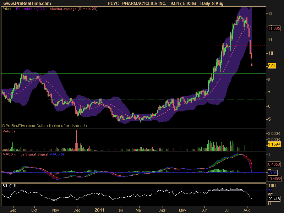Select the Moving average (Simple 20) legend
Screen dimensions: 284x213
(x=73, y=9)
